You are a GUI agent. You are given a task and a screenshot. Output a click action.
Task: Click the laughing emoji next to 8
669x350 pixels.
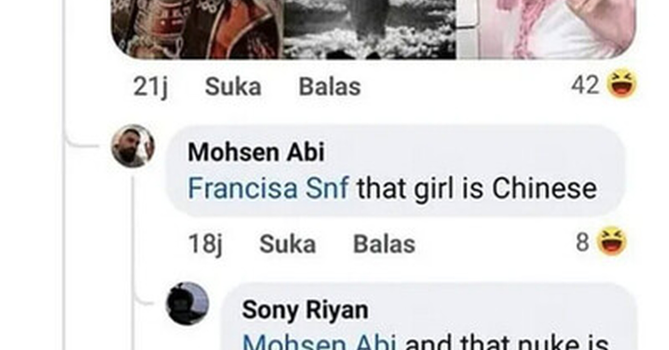coord(612,242)
